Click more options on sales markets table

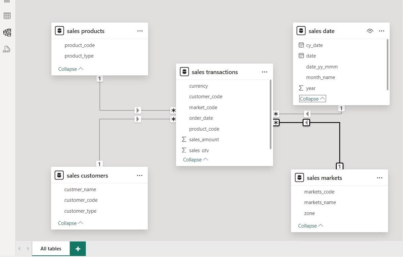[x=379, y=178]
